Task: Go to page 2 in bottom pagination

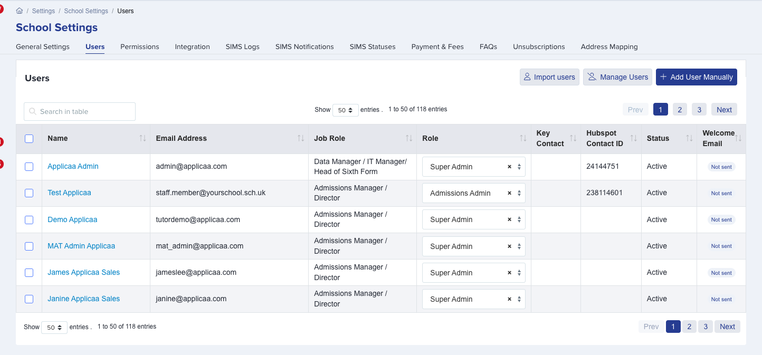Action: [x=689, y=327]
